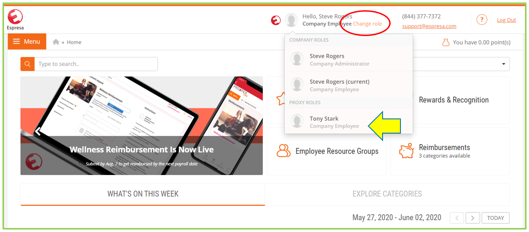
Task: Open support@espresa.com email link
Action: click(429, 26)
